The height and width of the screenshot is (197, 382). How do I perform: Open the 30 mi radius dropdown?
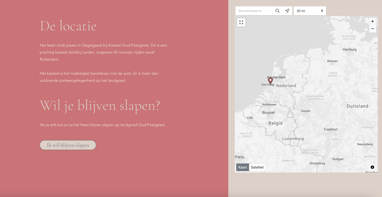click(x=310, y=11)
